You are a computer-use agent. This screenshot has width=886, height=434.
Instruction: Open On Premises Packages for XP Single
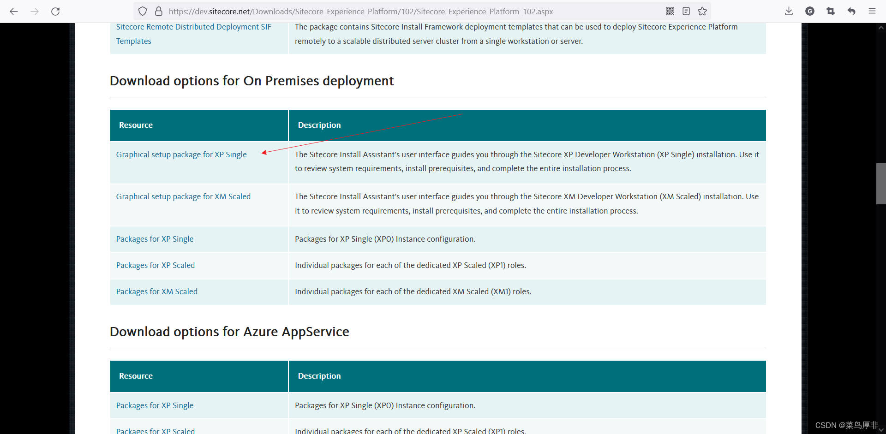tap(155, 239)
